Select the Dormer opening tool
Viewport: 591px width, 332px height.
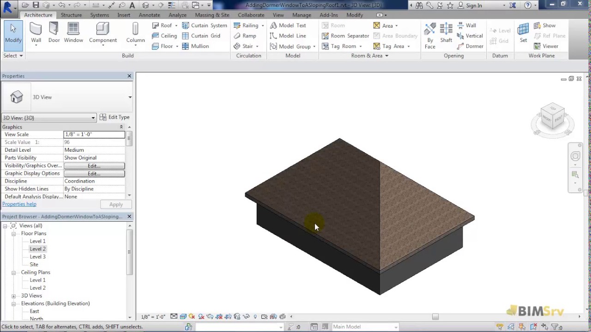[x=470, y=46]
